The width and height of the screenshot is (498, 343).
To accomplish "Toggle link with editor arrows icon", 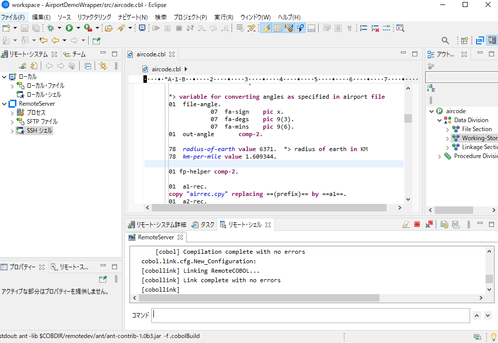I will [x=103, y=66].
